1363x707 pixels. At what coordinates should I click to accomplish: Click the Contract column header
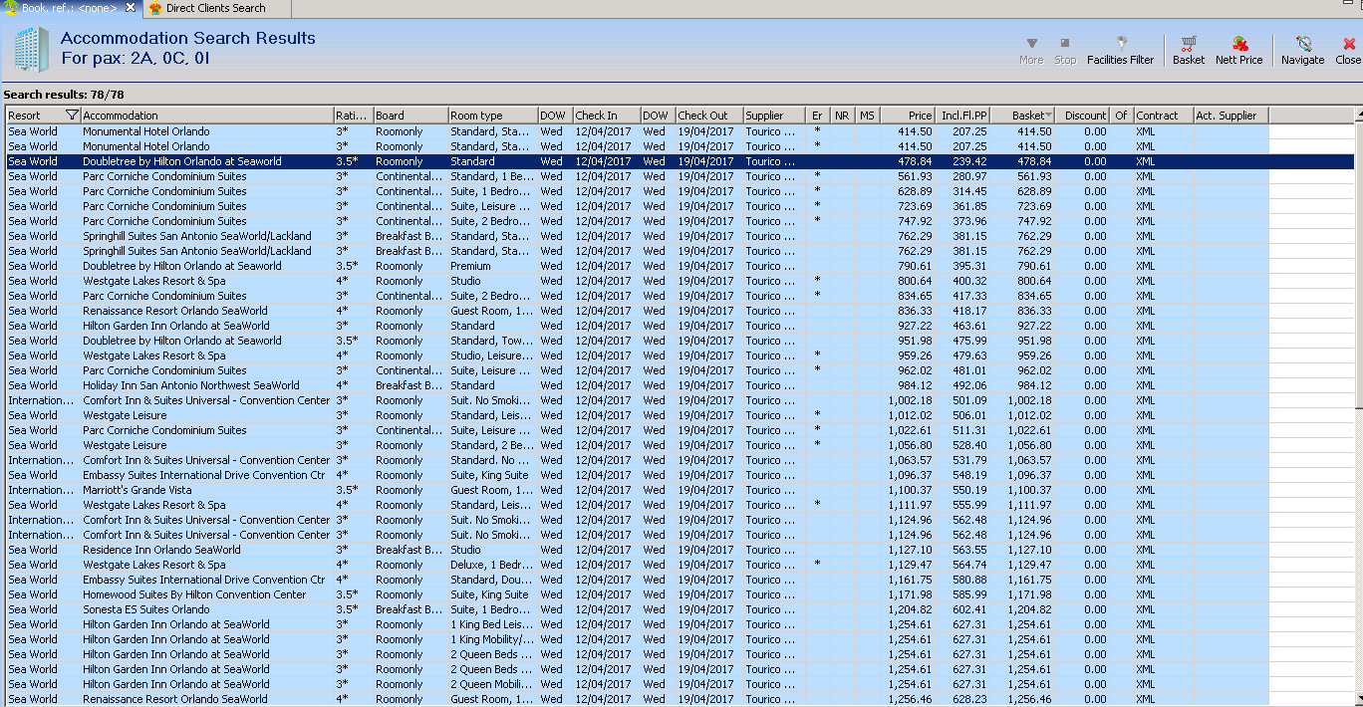click(1163, 116)
